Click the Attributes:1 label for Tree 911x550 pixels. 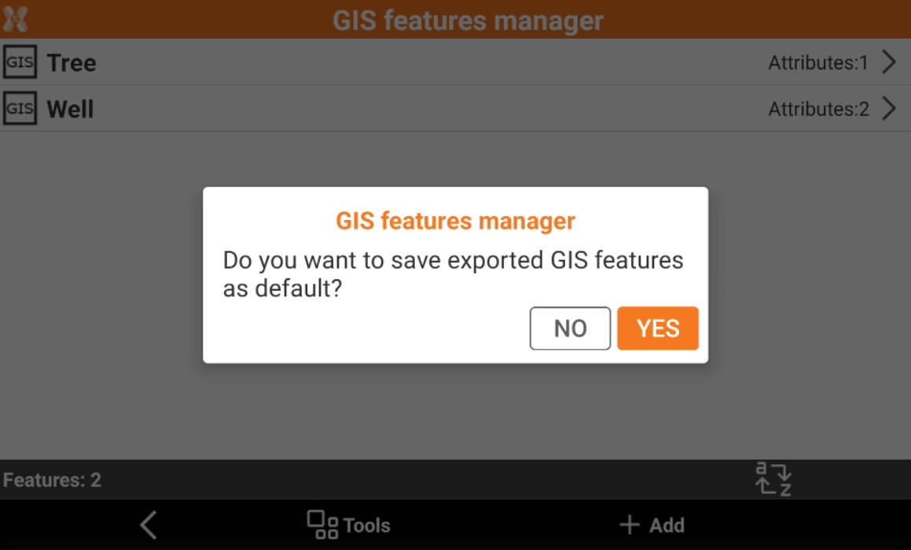[817, 63]
